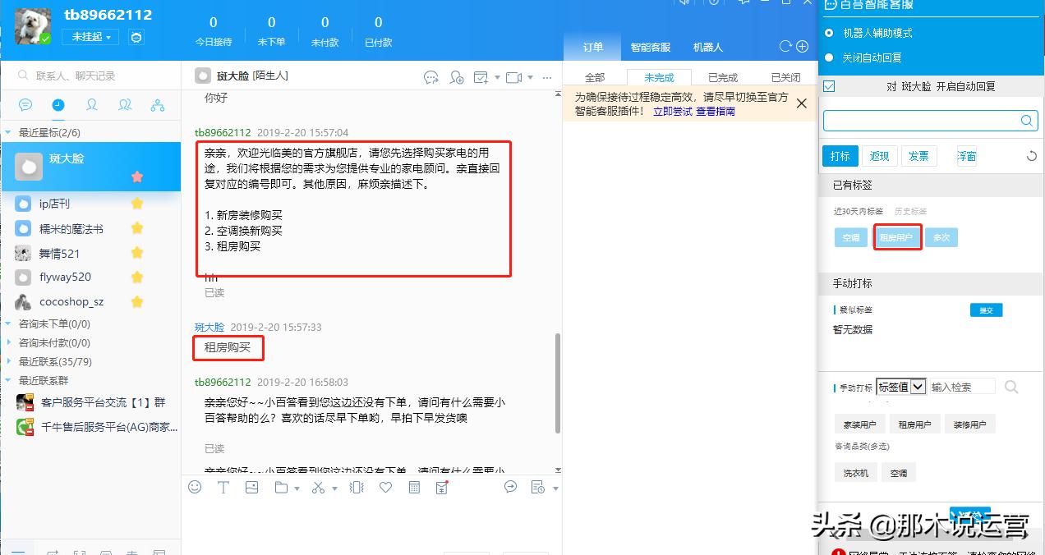Select the 机器人辅助模式 radio button
Image resolution: width=1045 pixels, height=555 pixels.
pos(831,33)
